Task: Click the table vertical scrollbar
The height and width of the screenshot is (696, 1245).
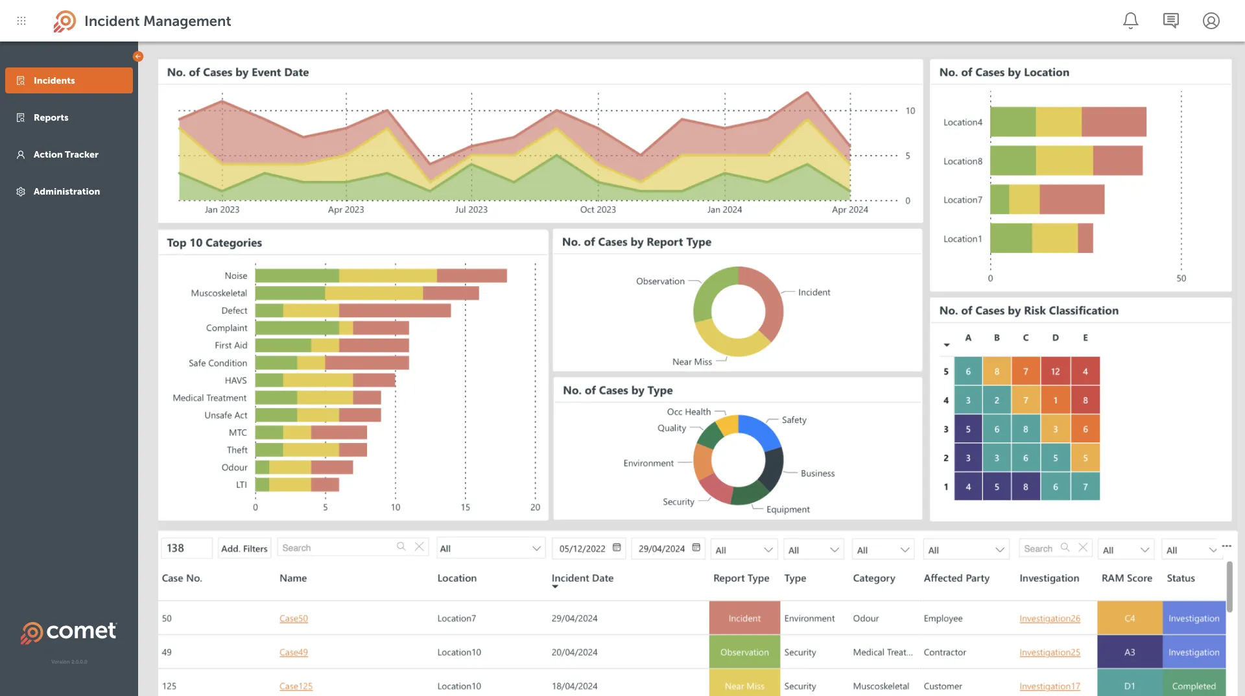Action: point(1229,587)
